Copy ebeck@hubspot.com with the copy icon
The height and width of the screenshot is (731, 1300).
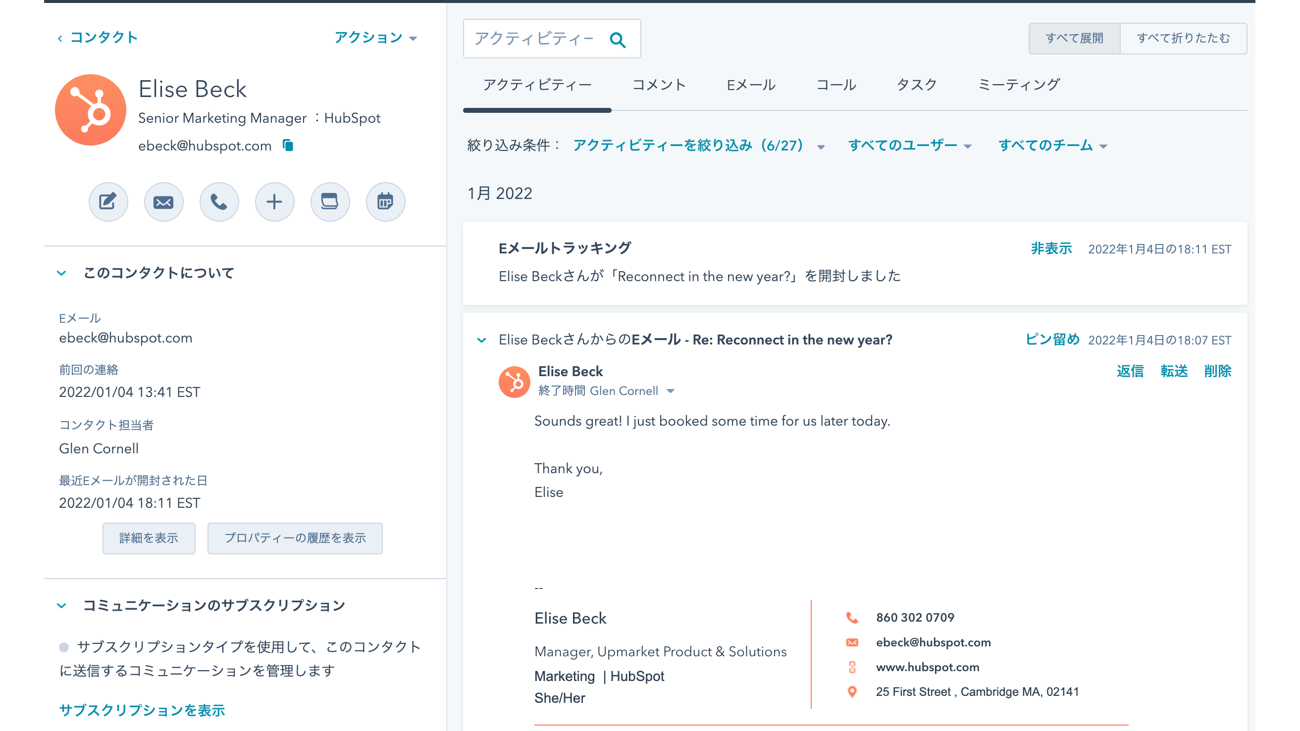(x=288, y=146)
